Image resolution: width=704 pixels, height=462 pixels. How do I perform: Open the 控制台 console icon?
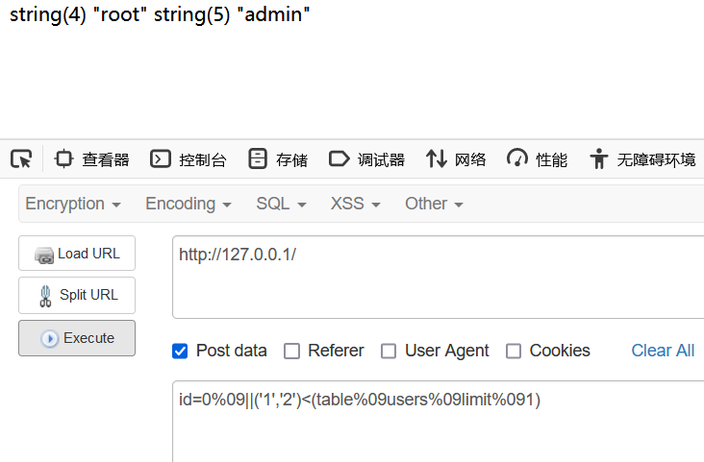pyautogui.click(x=161, y=158)
